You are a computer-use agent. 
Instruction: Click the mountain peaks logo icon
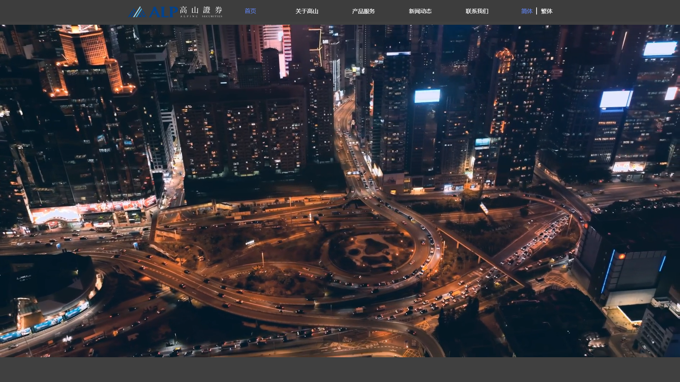tap(137, 12)
